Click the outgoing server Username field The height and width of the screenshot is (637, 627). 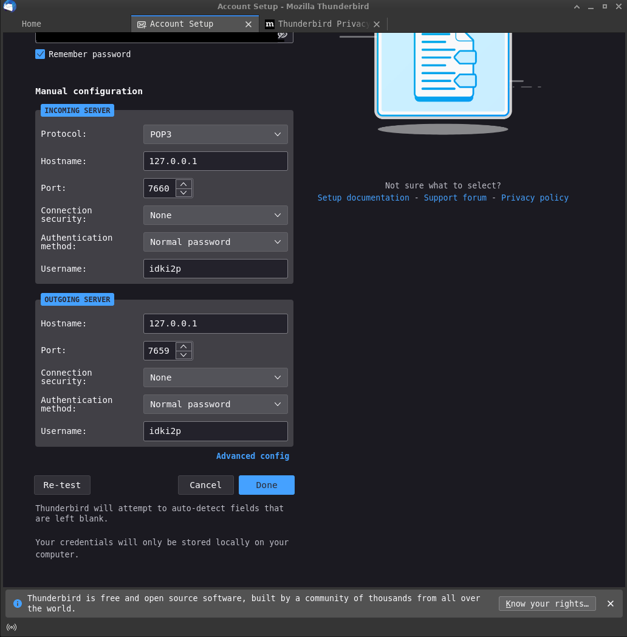tap(215, 431)
